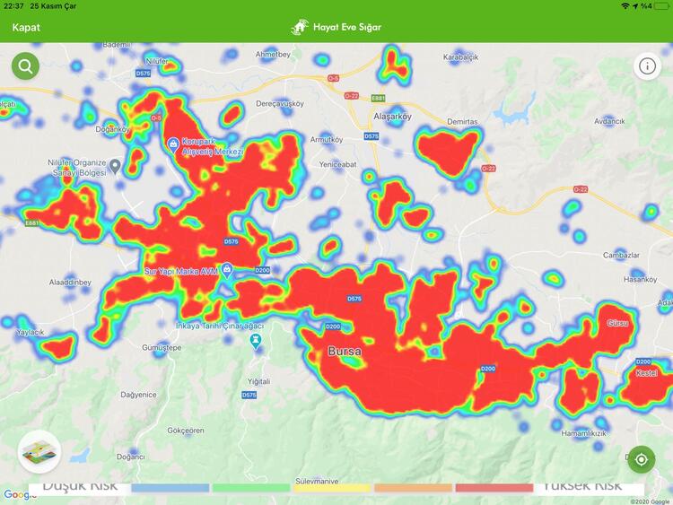673x505 pixels.
Task: Tap Sur Yapı Marka AVM marker
Action: [x=228, y=270]
